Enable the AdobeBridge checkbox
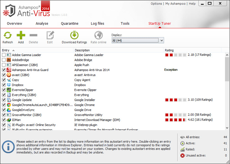 4,60
